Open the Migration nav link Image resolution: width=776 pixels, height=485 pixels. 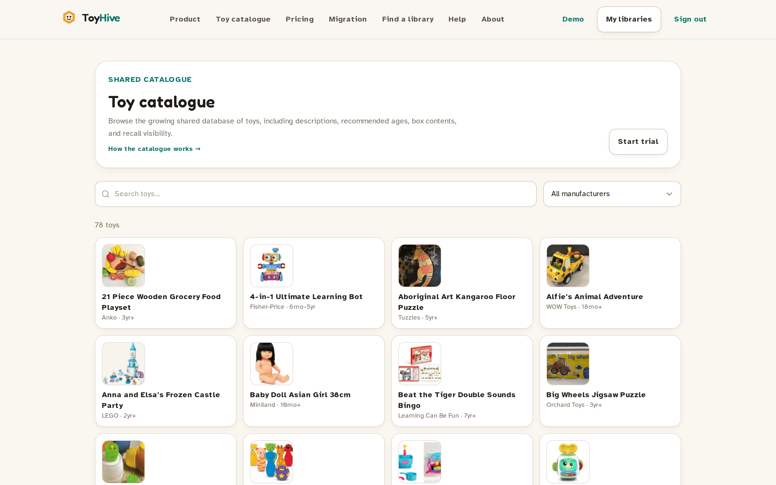348,19
